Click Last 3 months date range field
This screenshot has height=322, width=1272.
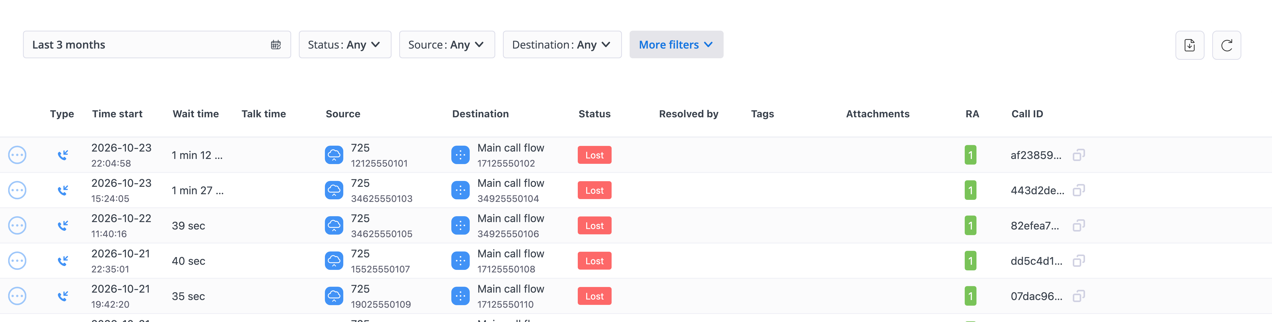157,45
